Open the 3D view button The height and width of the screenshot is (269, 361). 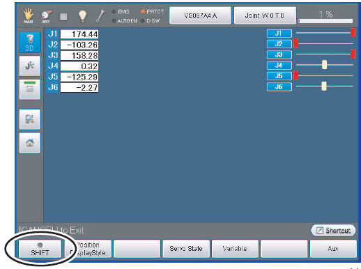(x=30, y=43)
